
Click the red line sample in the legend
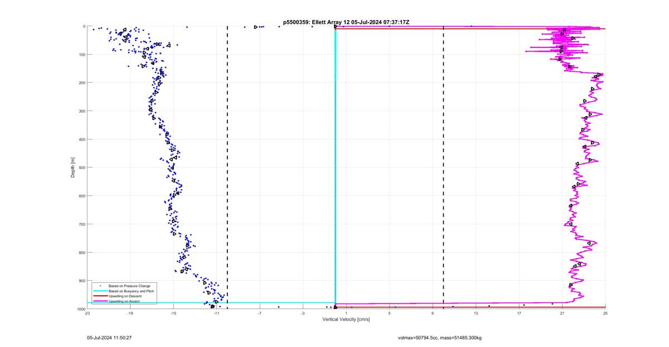coord(100,296)
